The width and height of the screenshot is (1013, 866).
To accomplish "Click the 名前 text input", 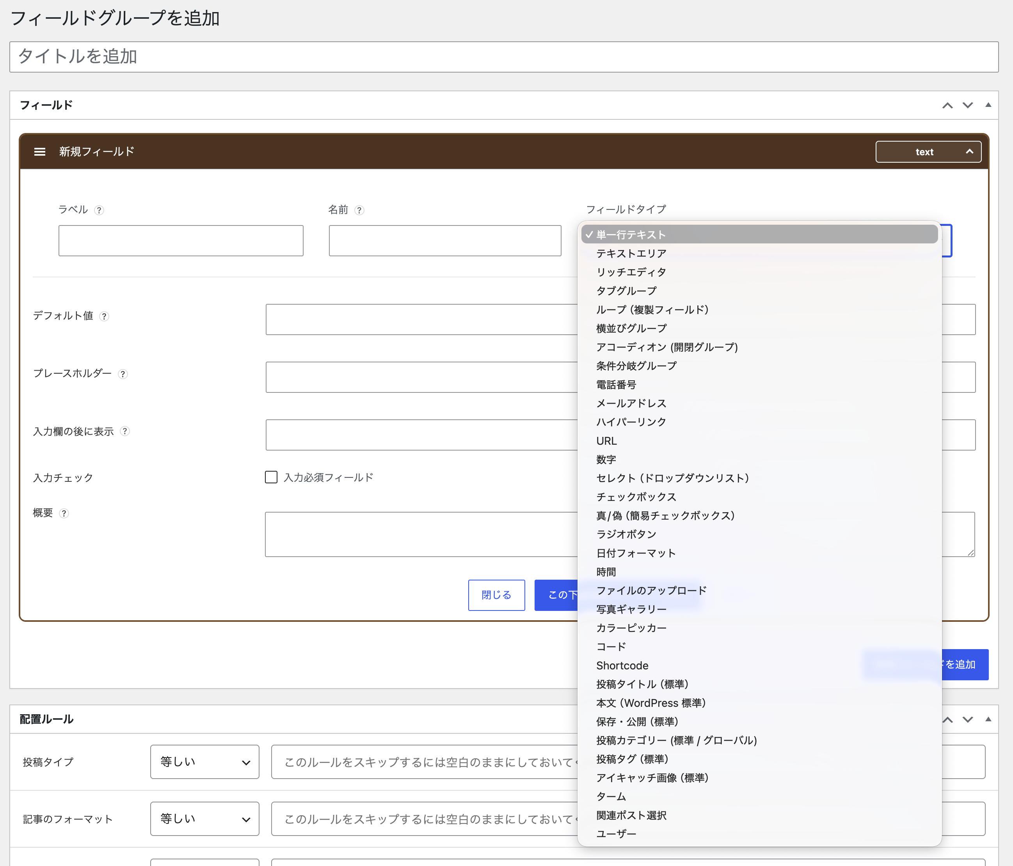I will (x=445, y=240).
